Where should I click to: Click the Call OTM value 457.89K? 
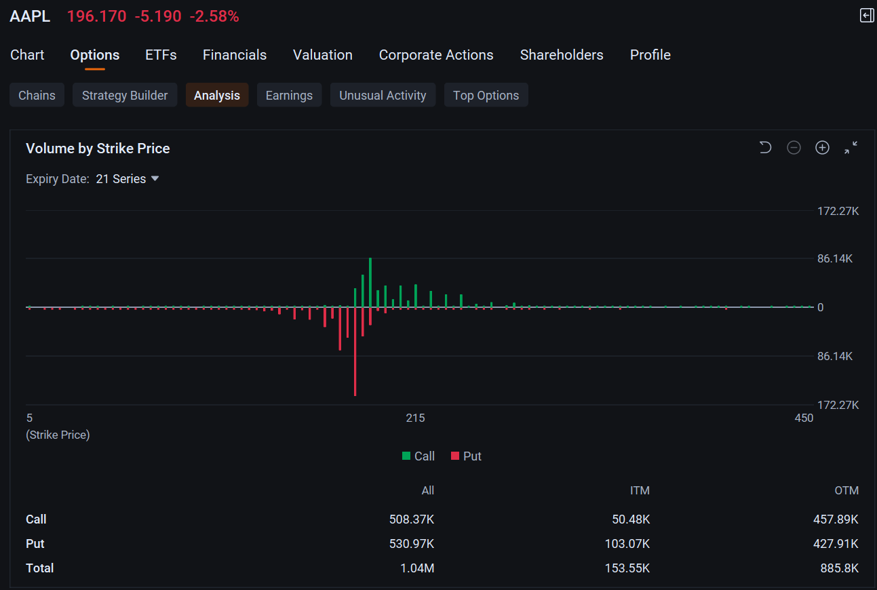[836, 519]
